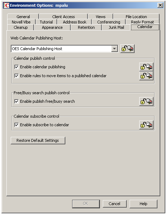Open Help for Environment Options
Screen dimensions: 166x214
tap(144, 204)
